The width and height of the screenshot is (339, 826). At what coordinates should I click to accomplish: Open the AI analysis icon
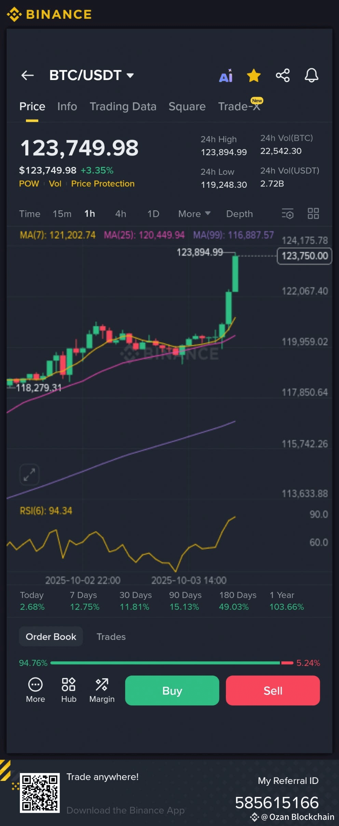(226, 76)
